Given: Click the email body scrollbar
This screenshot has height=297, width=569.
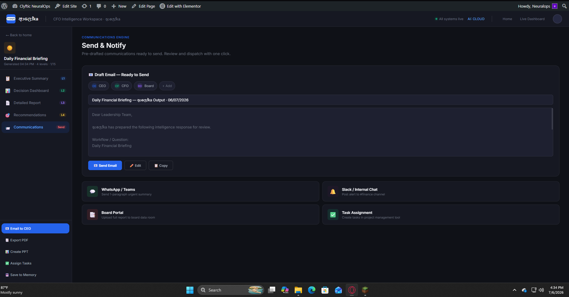Looking at the screenshot, I should tap(552, 119).
